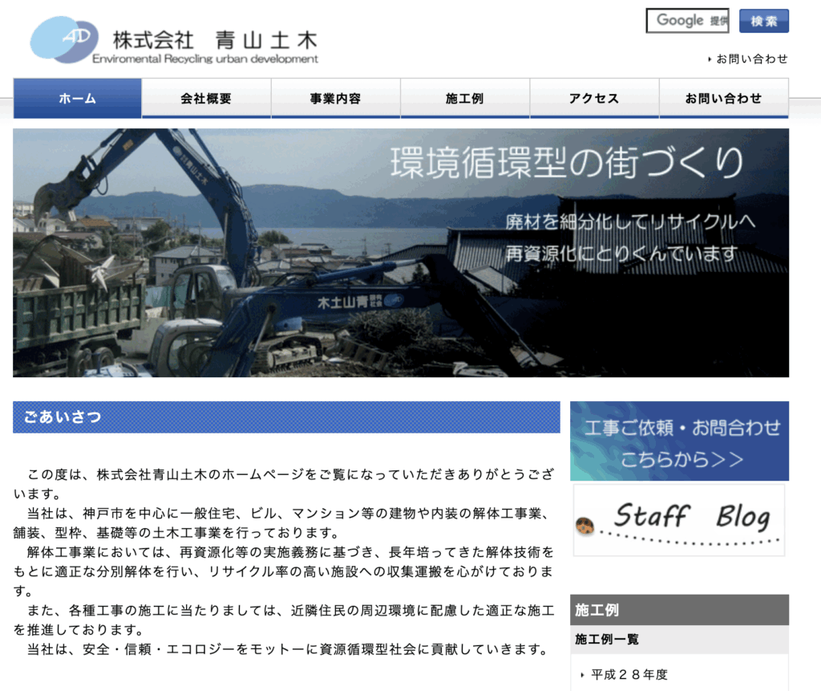The image size is (821, 691).
Task: Open the 施工例 navigation tab
Action: (x=465, y=98)
